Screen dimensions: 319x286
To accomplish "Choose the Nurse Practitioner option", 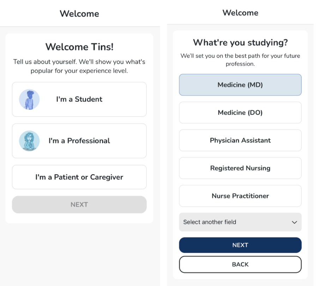I will (240, 196).
